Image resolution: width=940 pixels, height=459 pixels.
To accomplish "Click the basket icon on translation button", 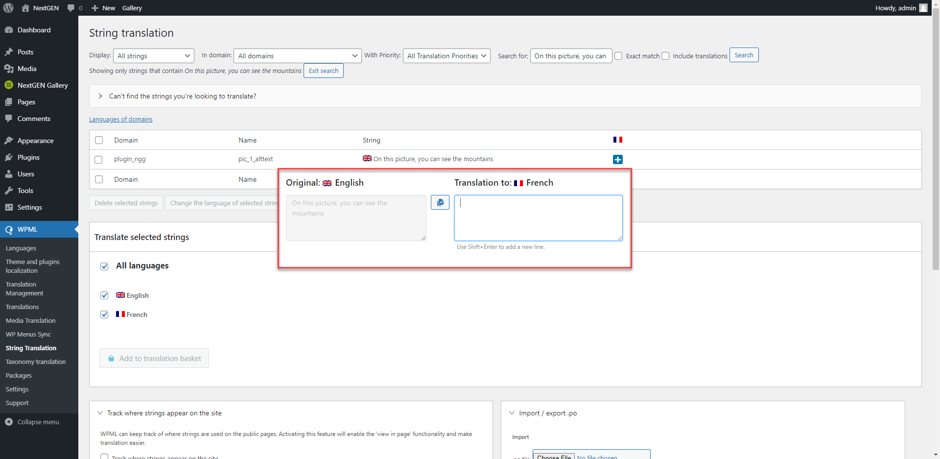I will (111, 358).
